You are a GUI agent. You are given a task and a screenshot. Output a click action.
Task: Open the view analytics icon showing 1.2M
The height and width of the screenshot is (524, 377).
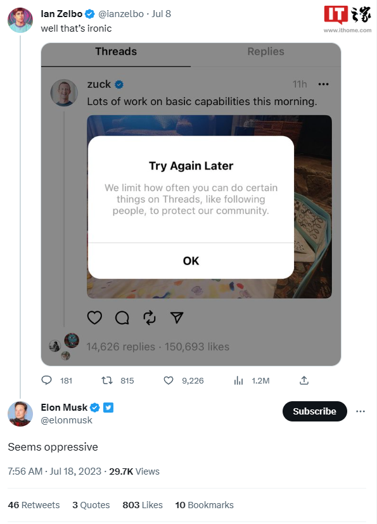pos(238,380)
